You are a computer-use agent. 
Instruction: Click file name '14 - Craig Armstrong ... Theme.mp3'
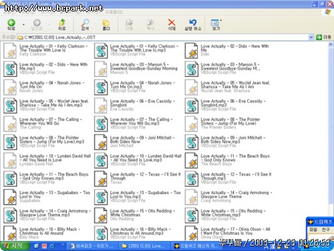tap(55, 213)
